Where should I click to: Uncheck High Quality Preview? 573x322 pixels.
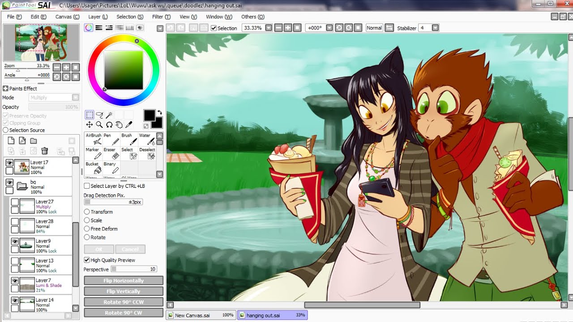(x=87, y=260)
